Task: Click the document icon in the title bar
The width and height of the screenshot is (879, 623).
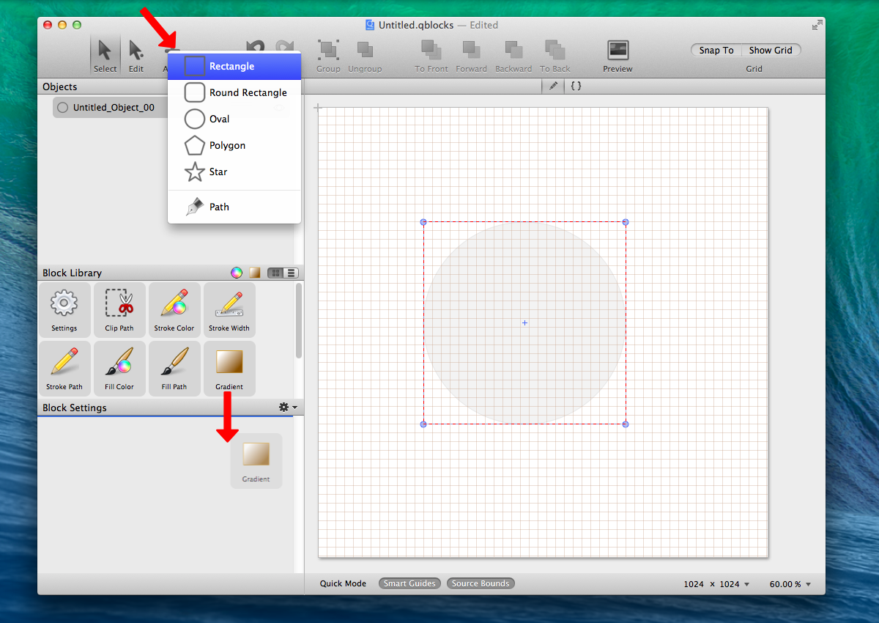Action: [370, 25]
